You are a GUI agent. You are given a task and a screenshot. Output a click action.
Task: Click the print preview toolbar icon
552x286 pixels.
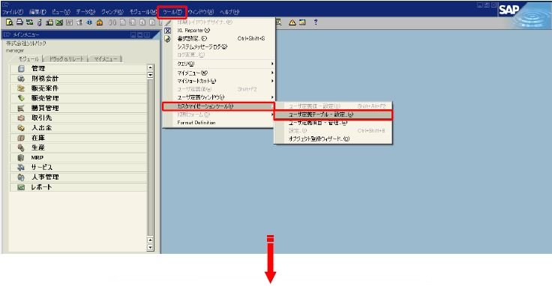click(10, 22)
